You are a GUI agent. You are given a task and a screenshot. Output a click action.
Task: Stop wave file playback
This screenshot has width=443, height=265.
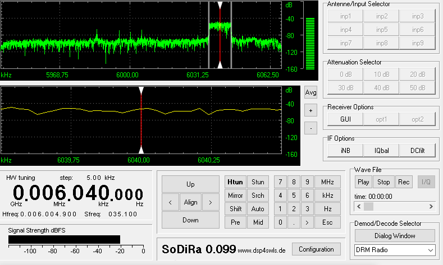pos(383,182)
